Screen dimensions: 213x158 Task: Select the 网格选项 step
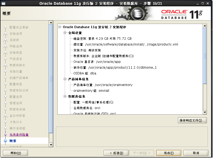(16, 46)
